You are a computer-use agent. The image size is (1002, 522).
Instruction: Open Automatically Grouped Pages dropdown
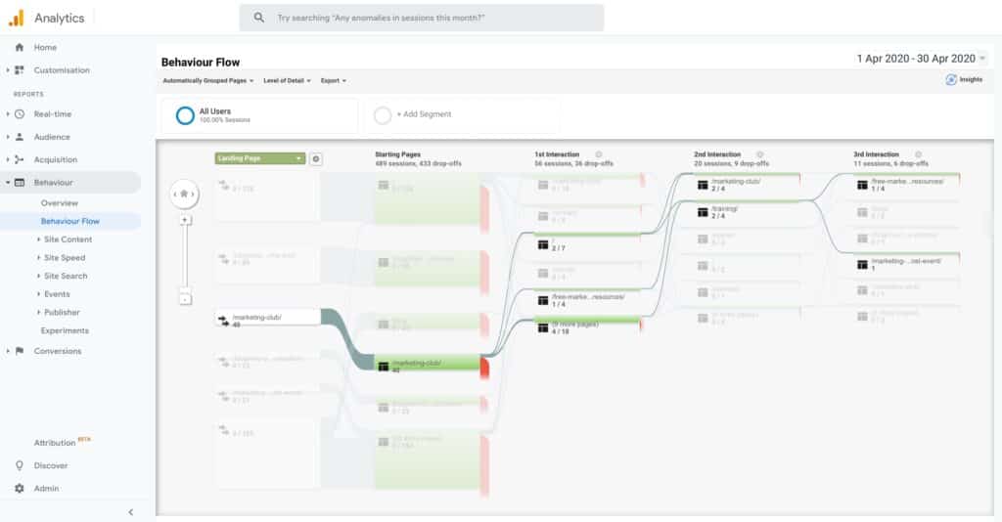(208, 81)
